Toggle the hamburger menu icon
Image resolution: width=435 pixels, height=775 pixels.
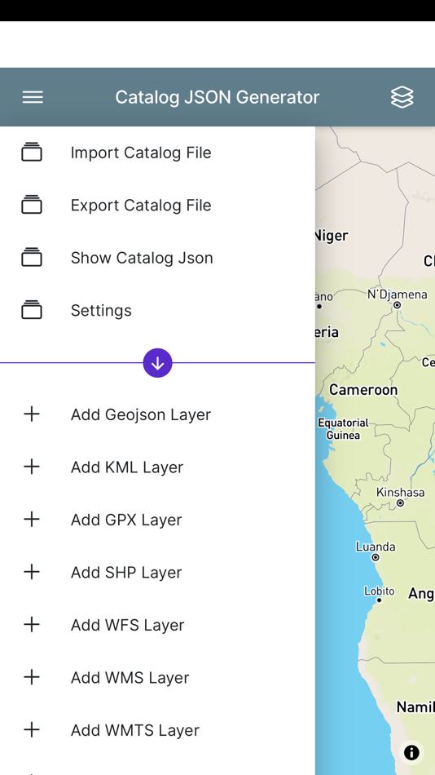(33, 97)
